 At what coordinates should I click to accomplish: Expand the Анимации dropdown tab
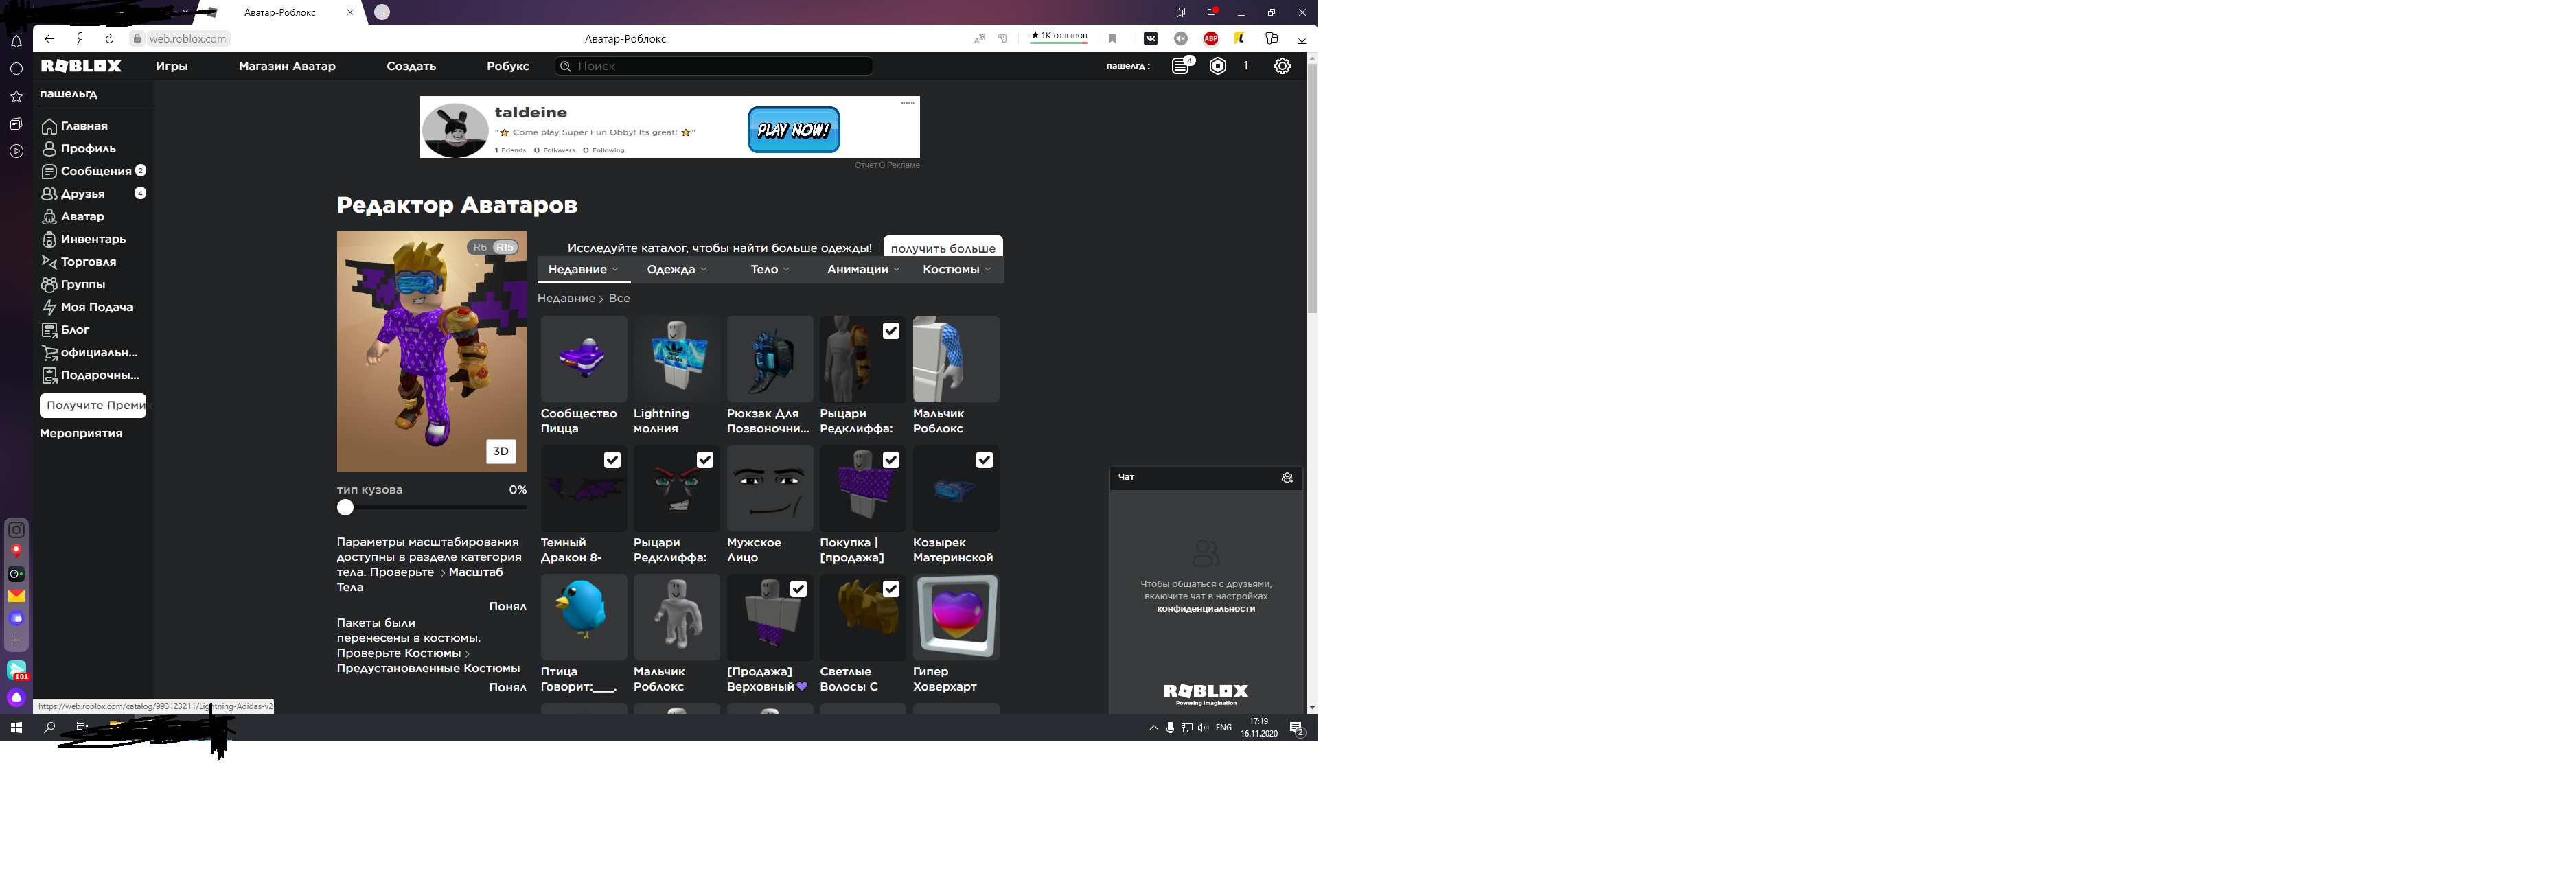point(863,270)
